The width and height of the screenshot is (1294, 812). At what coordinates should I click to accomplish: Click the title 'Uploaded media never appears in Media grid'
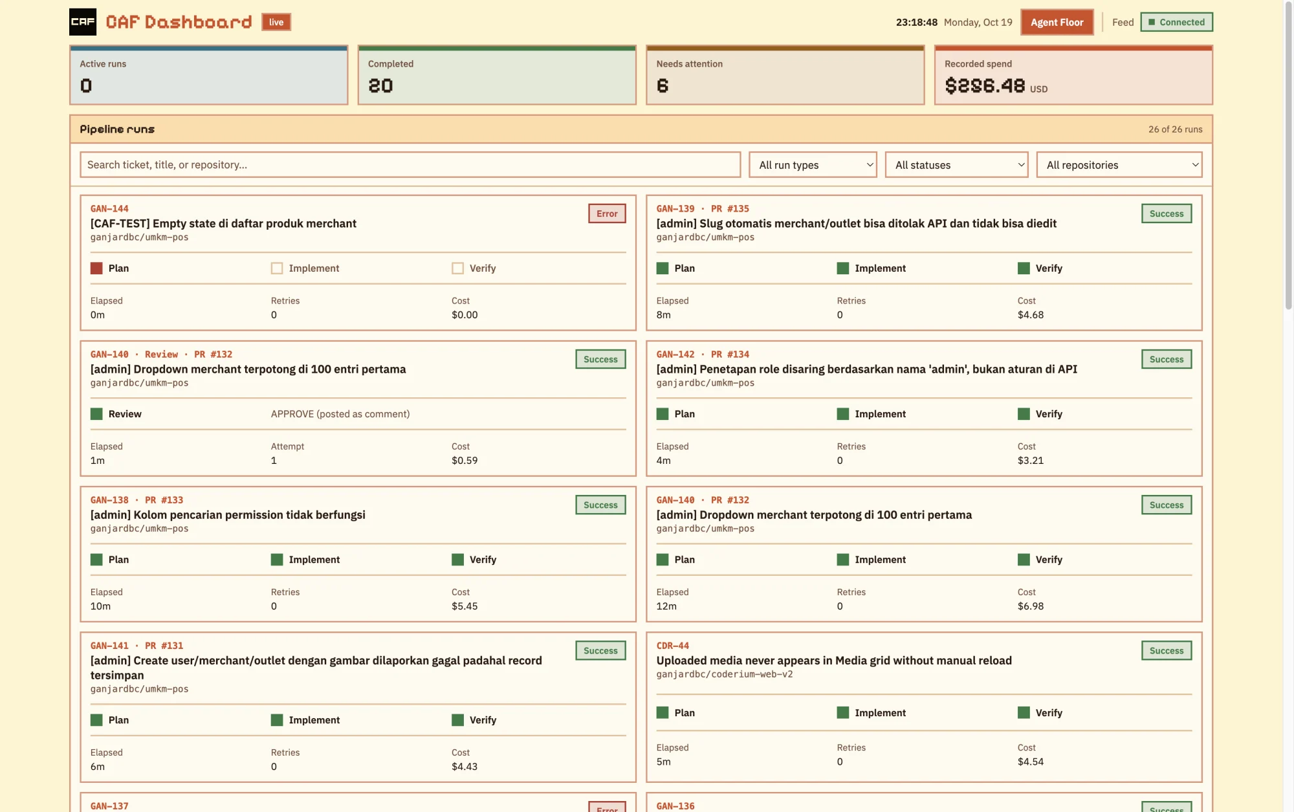tap(834, 661)
